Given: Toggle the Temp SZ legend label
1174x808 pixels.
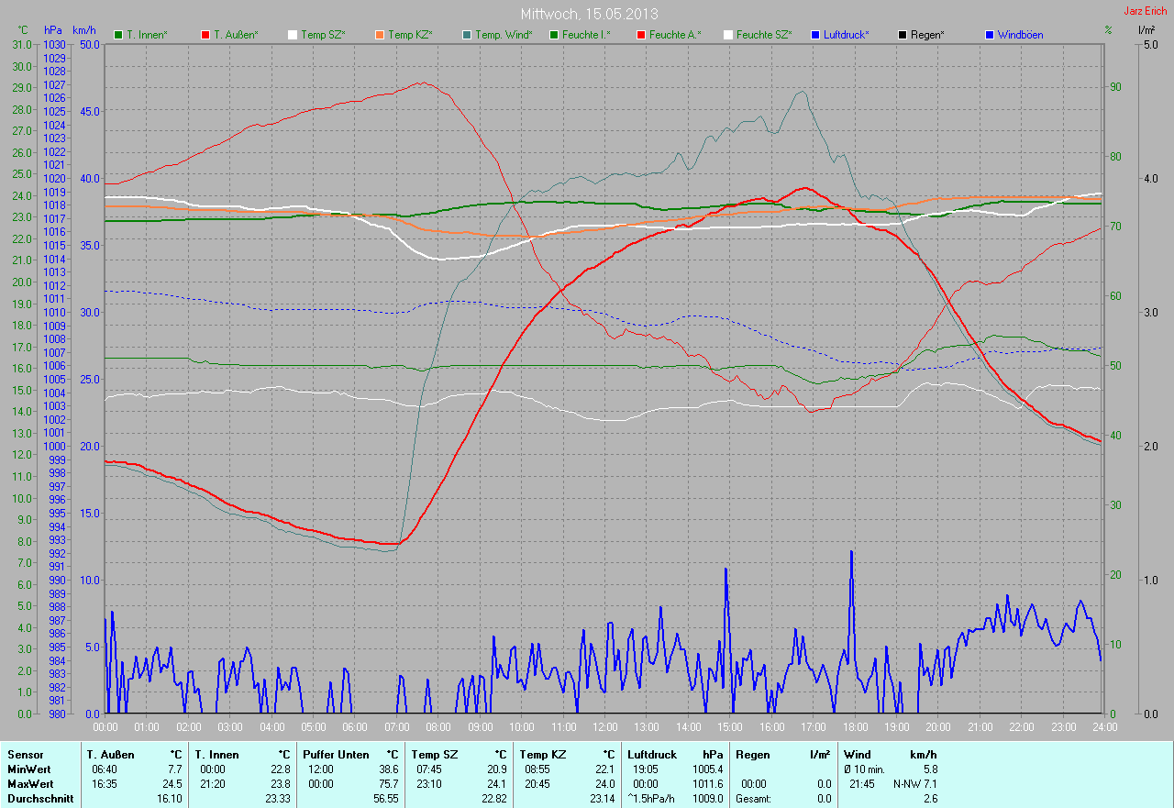Looking at the screenshot, I should pyautogui.click(x=326, y=35).
